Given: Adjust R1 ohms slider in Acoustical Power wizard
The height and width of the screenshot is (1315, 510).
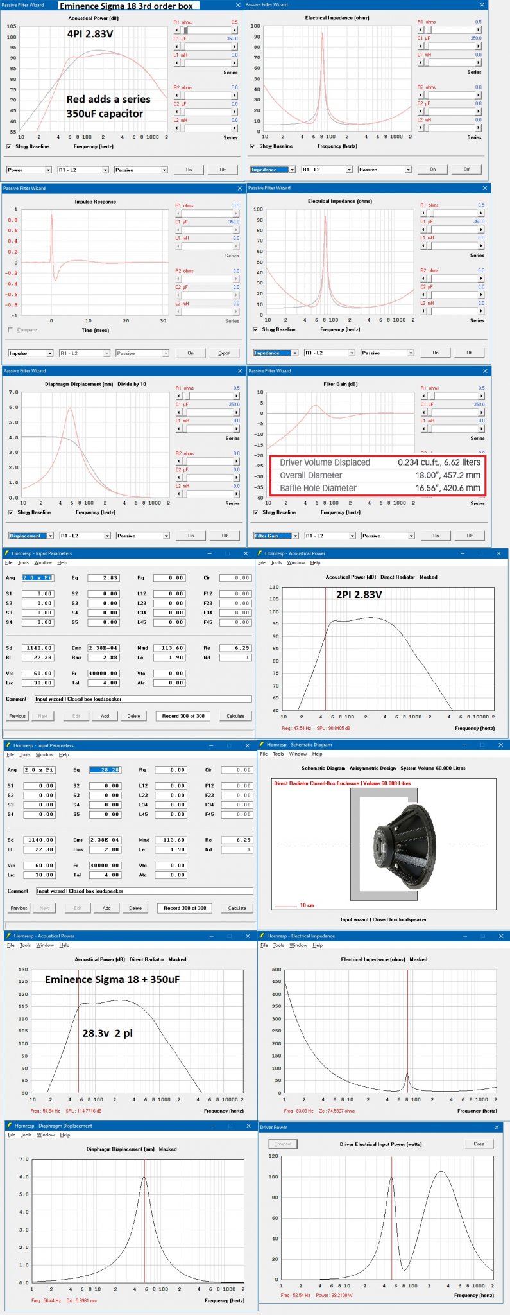Looking at the screenshot, I should 205,30.
